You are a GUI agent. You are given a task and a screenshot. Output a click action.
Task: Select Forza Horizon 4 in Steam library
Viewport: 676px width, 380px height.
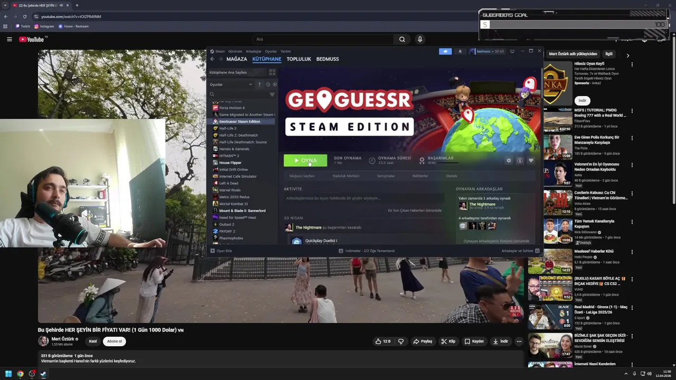[x=232, y=108]
